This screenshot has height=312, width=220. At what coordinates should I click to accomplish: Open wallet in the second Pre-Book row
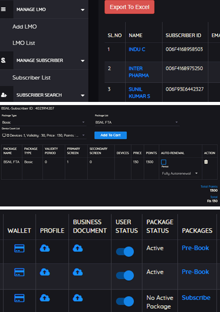19,272
